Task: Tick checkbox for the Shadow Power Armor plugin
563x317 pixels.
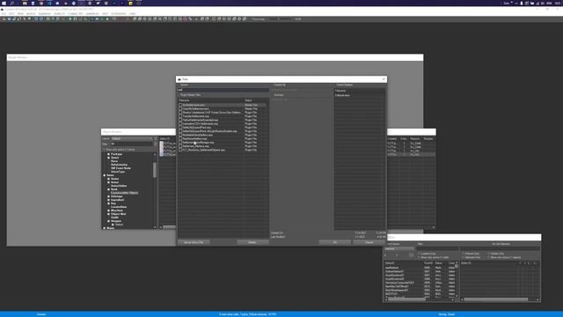Action: click(180, 113)
